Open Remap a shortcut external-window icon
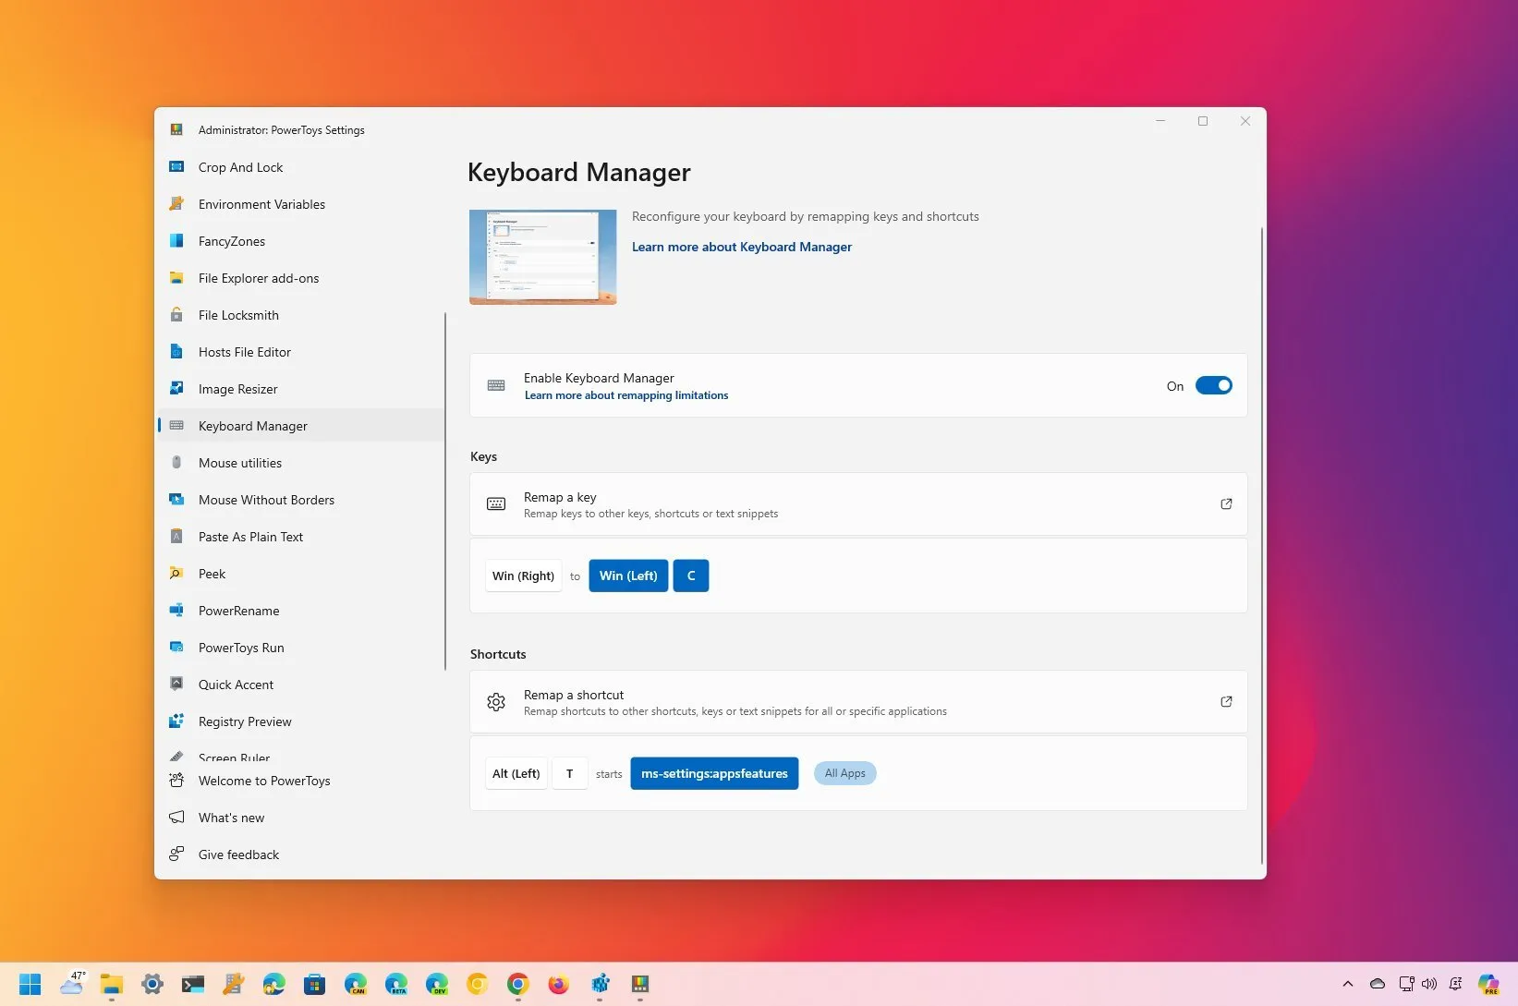This screenshot has height=1006, width=1518. click(1226, 702)
